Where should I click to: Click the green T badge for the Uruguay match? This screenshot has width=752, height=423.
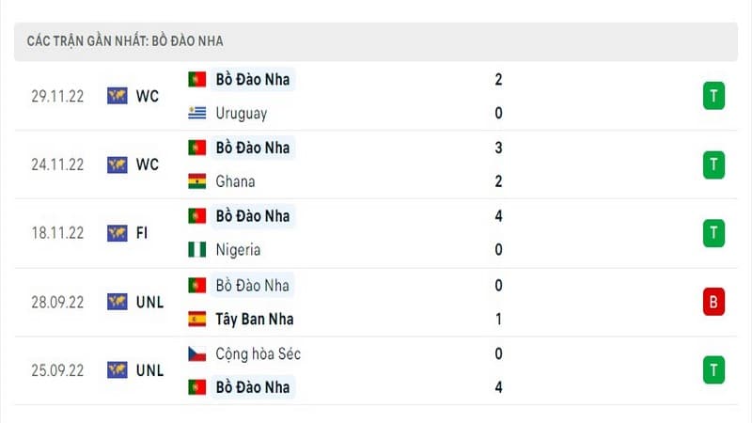(713, 96)
